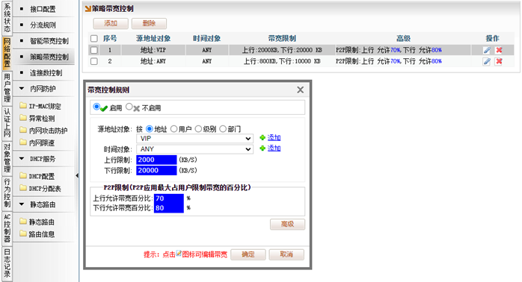Open 静态路由 folder item
Viewport: 522px width, 282px height.
pos(37,222)
